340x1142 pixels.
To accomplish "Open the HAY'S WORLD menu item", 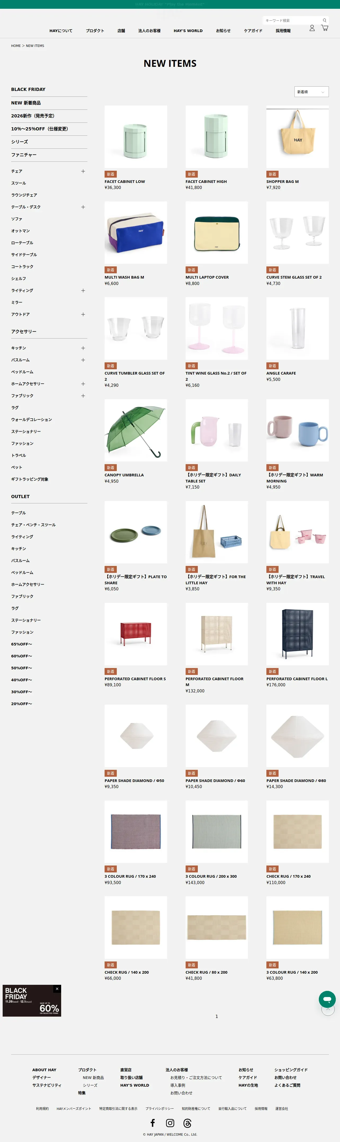I will click(x=188, y=30).
